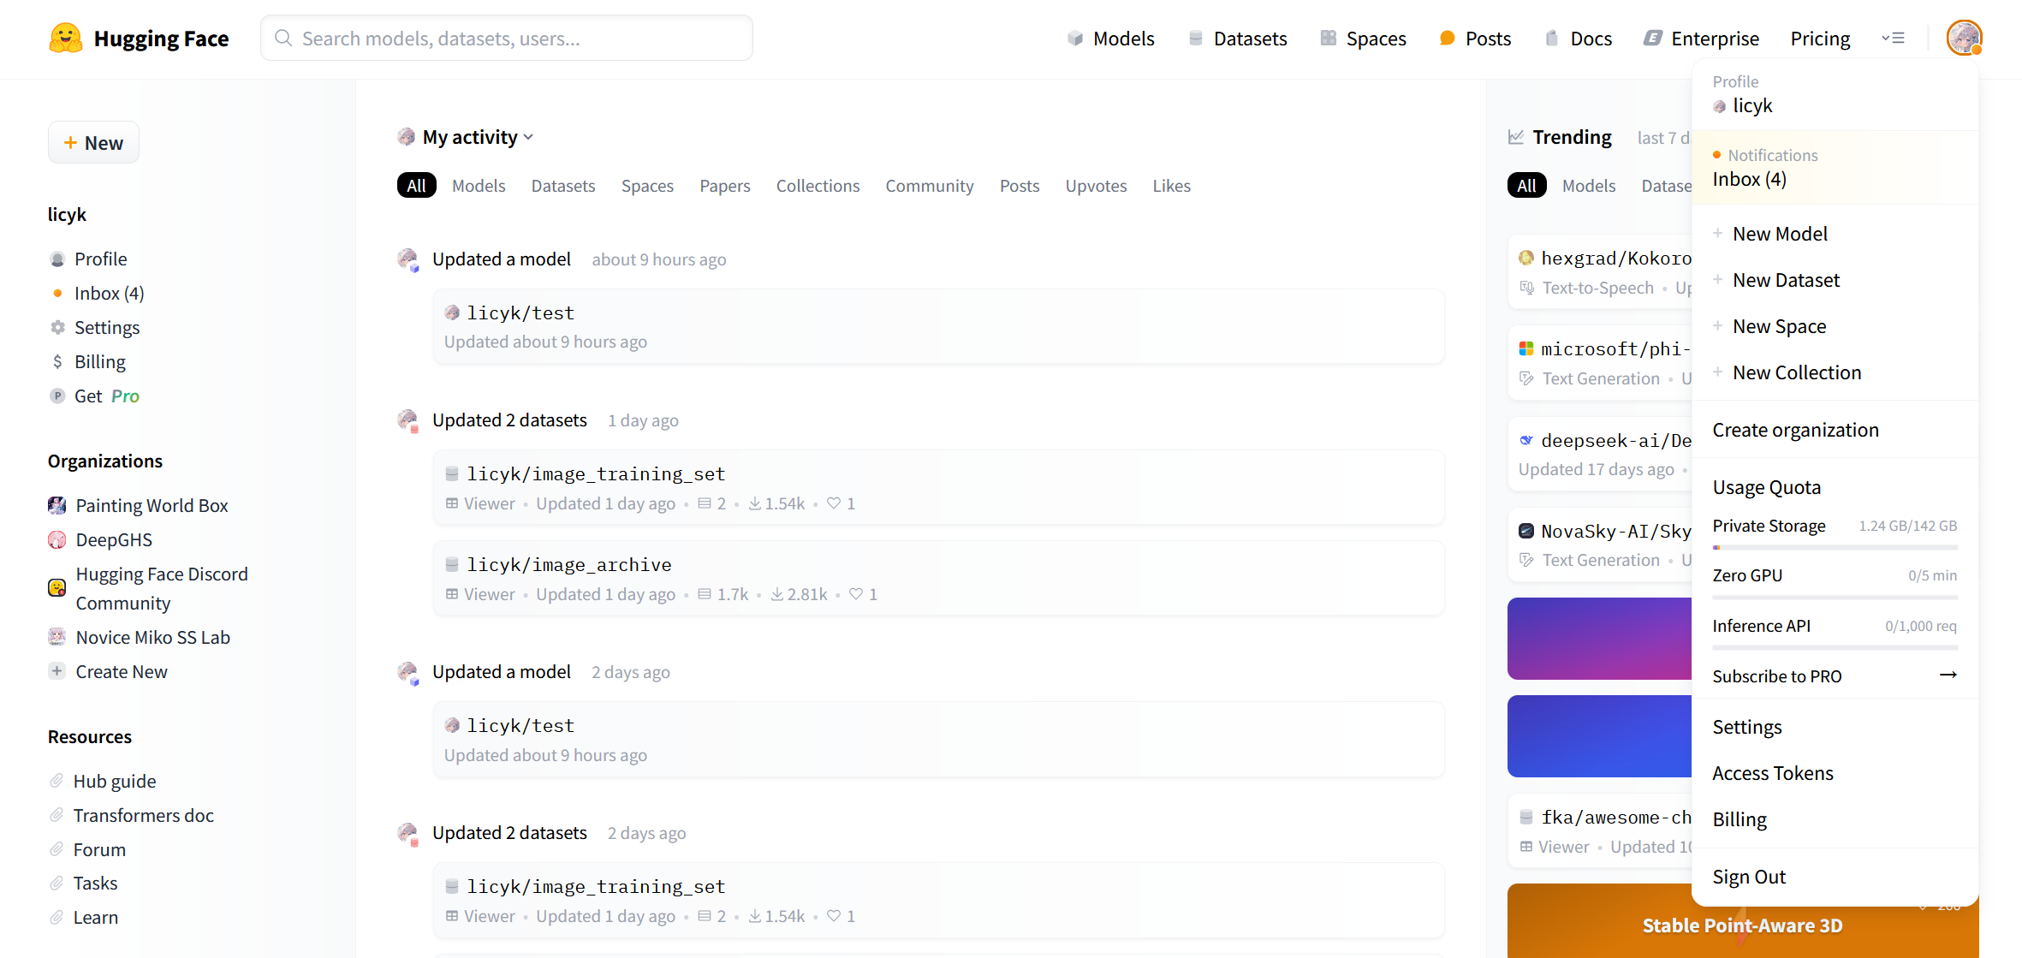2022x958 pixels.
Task: Open Access Tokens from profile menu
Action: (x=1772, y=773)
